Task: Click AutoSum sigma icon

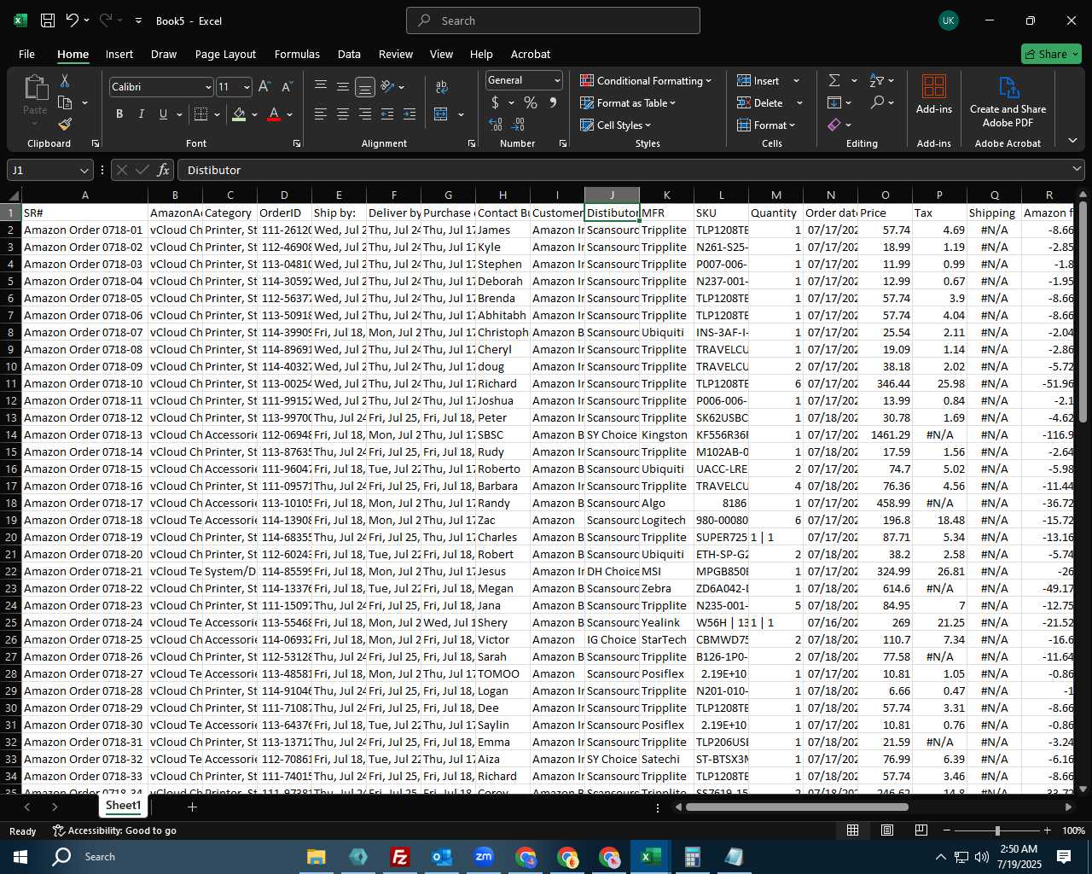Action: [834, 80]
